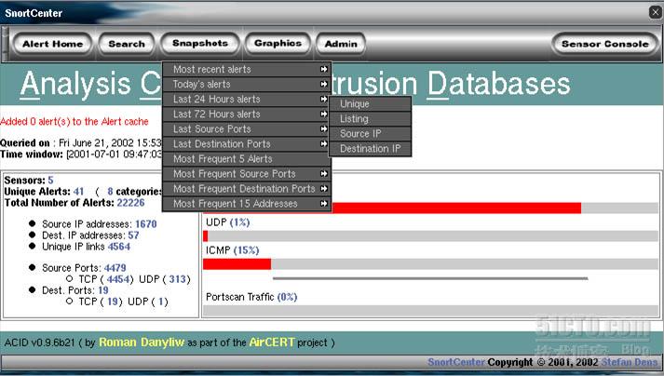This screenshot has height=376, width=664.
Task: Open Total Number of Alerts 22226 link
Action: (130, 202)
